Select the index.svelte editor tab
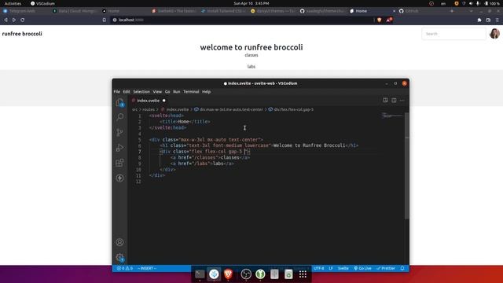The image size is (503, 283). point(149,101)
